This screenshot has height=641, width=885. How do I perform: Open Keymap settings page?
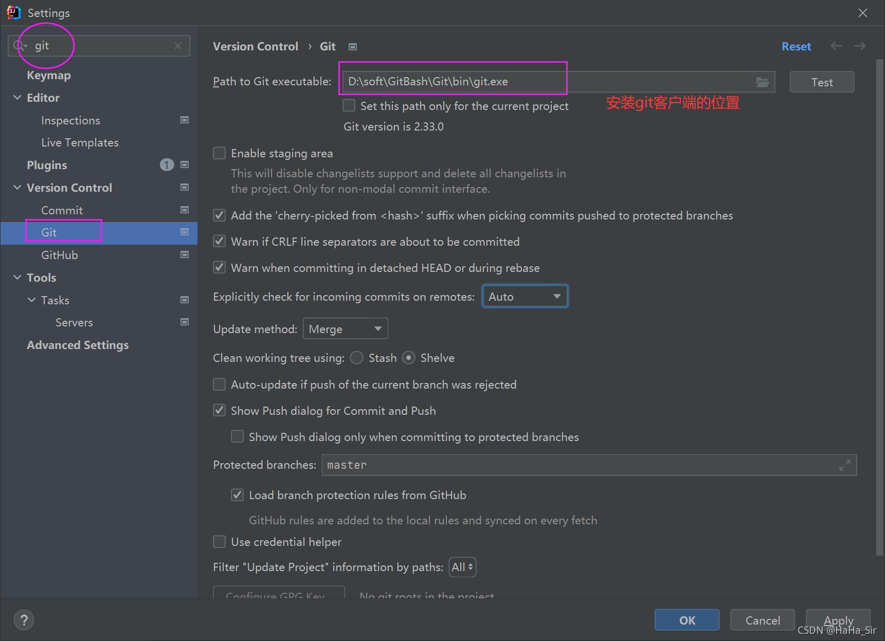point(49,76)
